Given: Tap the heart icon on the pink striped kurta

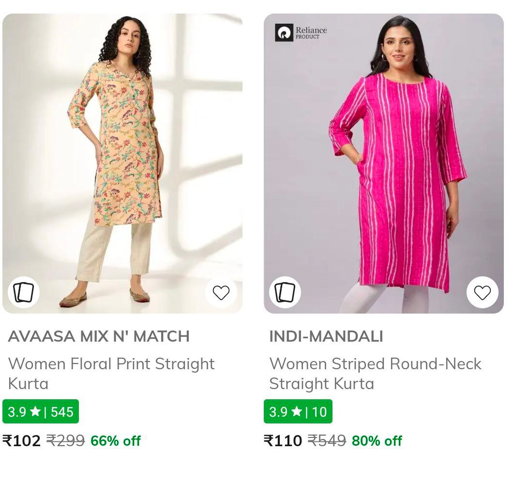Looking at the screenshot, I should 483,292.
